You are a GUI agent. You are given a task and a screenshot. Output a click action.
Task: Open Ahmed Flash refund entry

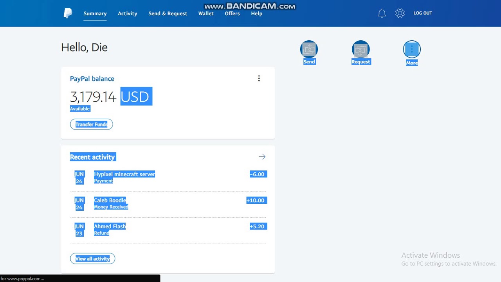point(168,230)
